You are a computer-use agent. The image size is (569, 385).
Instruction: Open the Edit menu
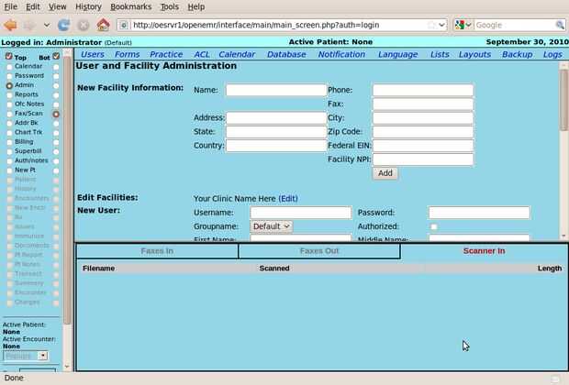tap(33, 6)
